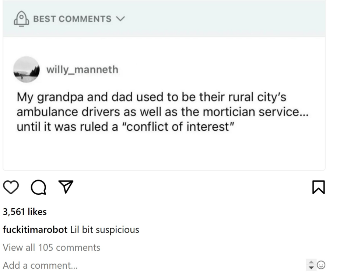View the 3,561 likes list
This screenshot has width=347, height=276.
pos(25,212)
